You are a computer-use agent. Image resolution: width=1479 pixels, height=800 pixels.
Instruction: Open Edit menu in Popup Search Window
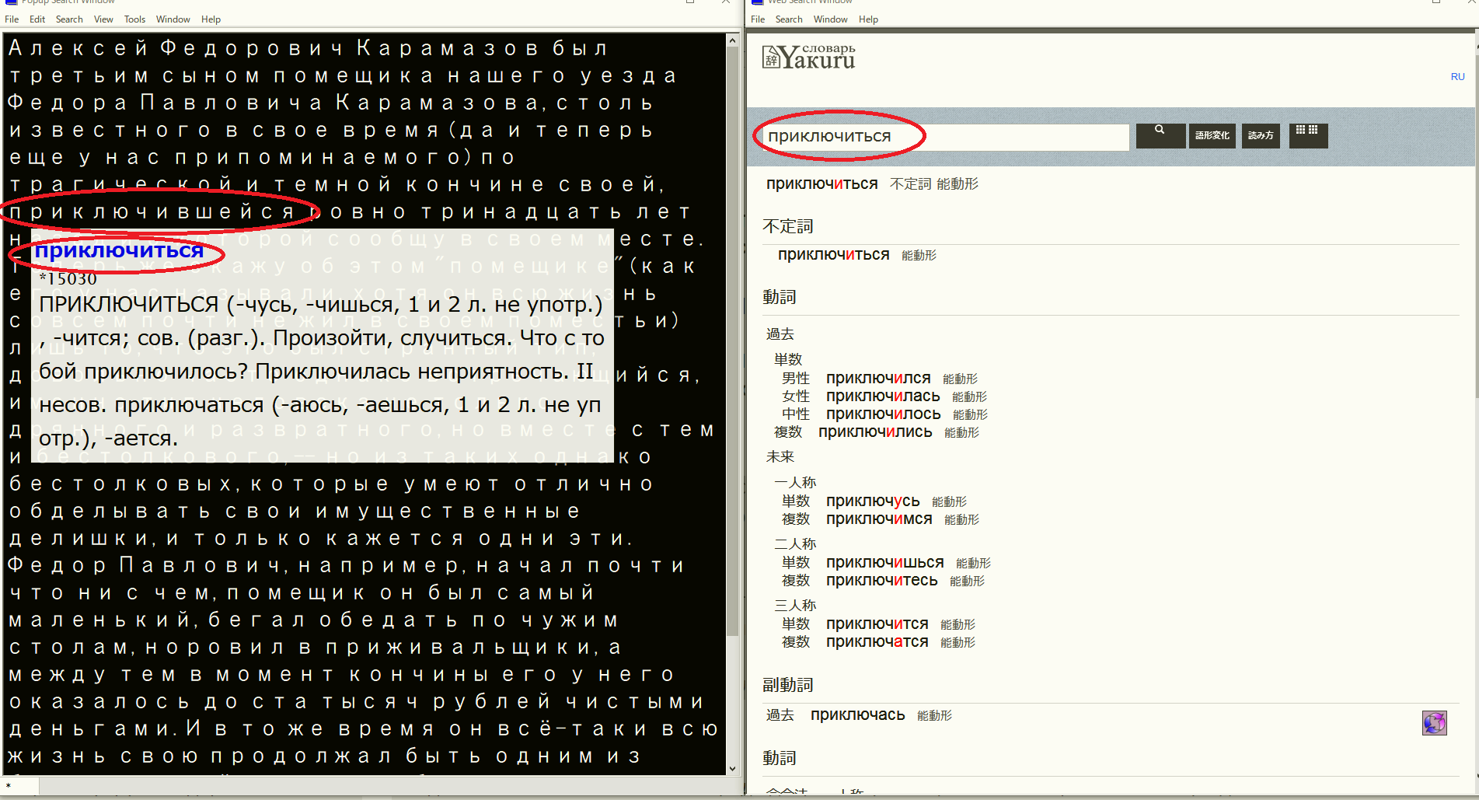point(37,19)
